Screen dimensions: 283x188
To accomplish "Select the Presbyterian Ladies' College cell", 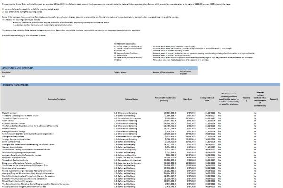I will 14,132.
